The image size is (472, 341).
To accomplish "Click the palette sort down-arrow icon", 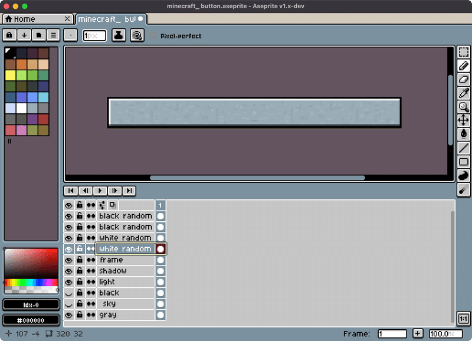I will (24, 35).
